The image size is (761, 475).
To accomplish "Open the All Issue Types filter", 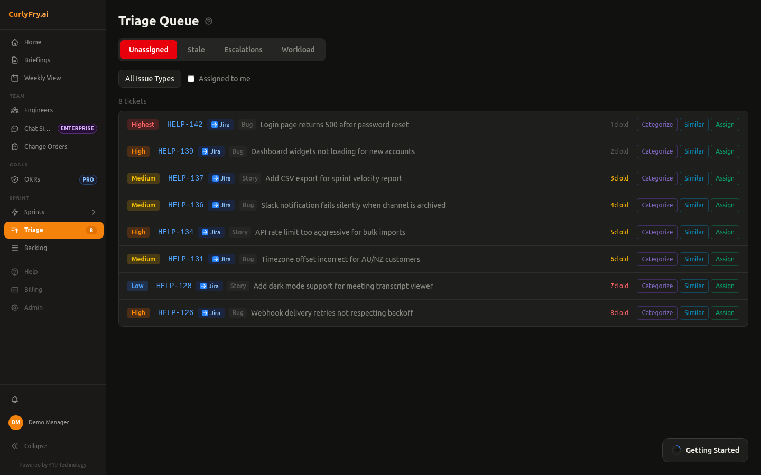I will pos(150,79).
